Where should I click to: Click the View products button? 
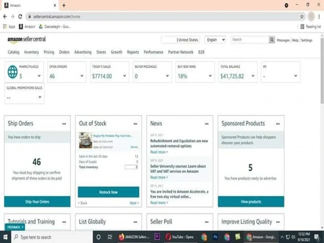pos(251,202)
